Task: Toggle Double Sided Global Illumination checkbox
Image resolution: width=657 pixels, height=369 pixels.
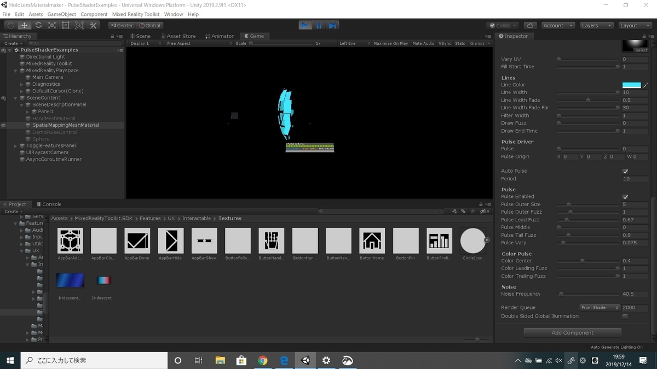Action: [625, 317]
